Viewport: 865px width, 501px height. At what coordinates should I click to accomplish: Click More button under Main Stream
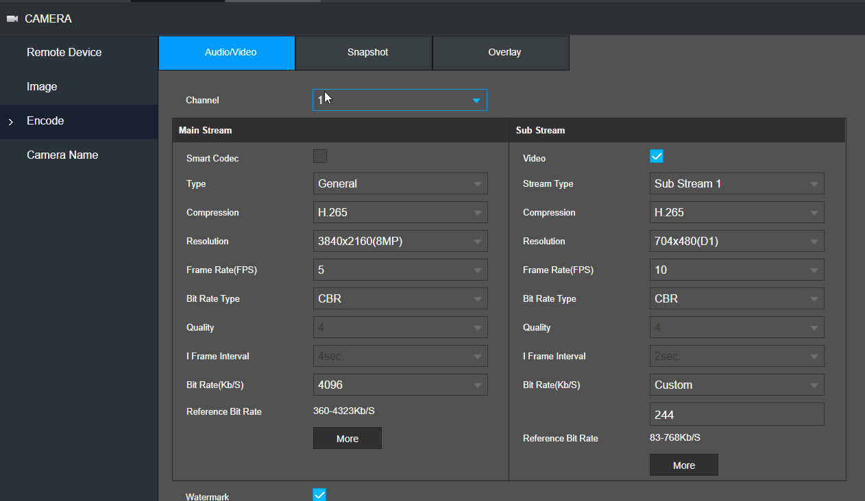pos(348,439)
